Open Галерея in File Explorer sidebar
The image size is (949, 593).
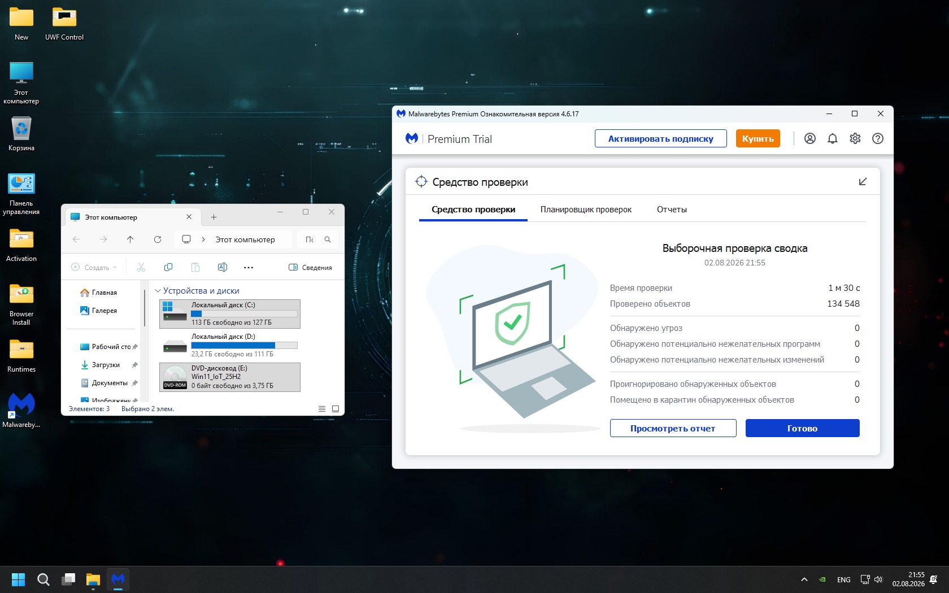pos(99,311)
